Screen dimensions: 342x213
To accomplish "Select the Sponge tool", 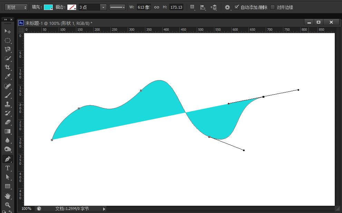I will 7,149.
